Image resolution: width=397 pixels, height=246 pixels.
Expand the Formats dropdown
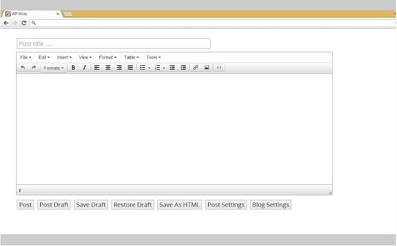pyautogui.click(x=54, y=68)
